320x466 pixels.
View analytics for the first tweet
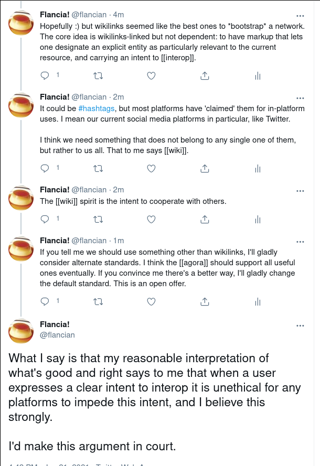click(x=258, y=76)
